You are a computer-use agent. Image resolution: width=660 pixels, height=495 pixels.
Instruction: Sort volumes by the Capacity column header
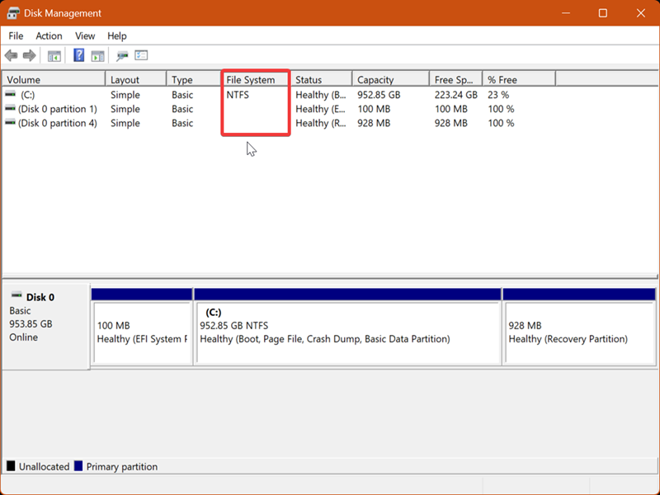379,78
